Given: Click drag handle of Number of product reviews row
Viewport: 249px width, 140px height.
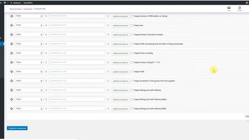Looking at the screenshot, I should pos(12,35).
